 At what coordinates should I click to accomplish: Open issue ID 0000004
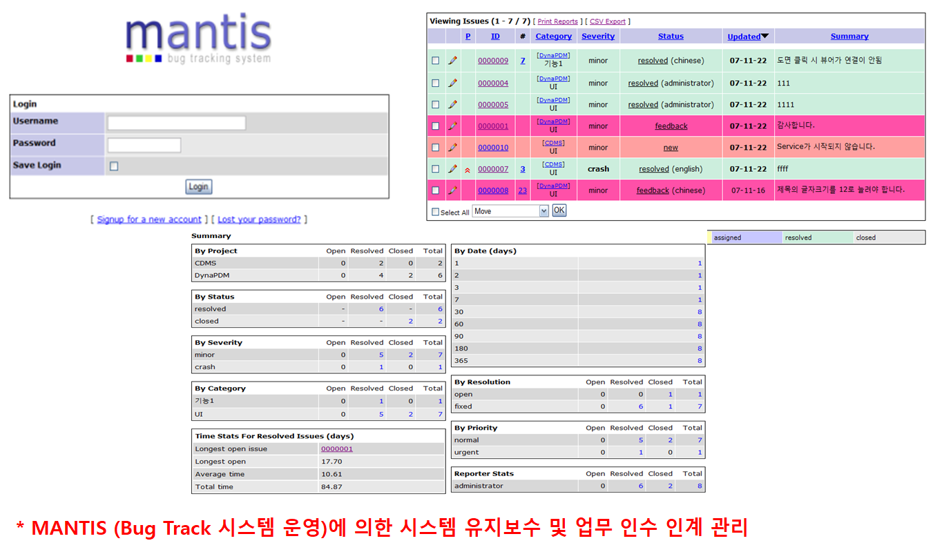(493, 83)
